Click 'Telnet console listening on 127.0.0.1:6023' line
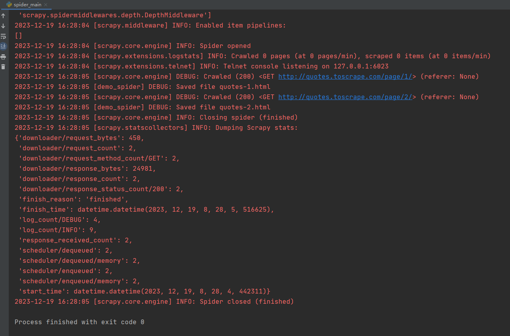This screenshot has width=510, height=336. (202, 66)
